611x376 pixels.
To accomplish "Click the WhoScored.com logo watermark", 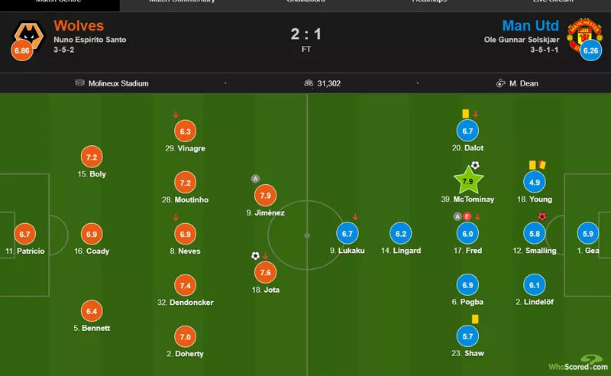I will pyautogui.click(x=578, y=363).
